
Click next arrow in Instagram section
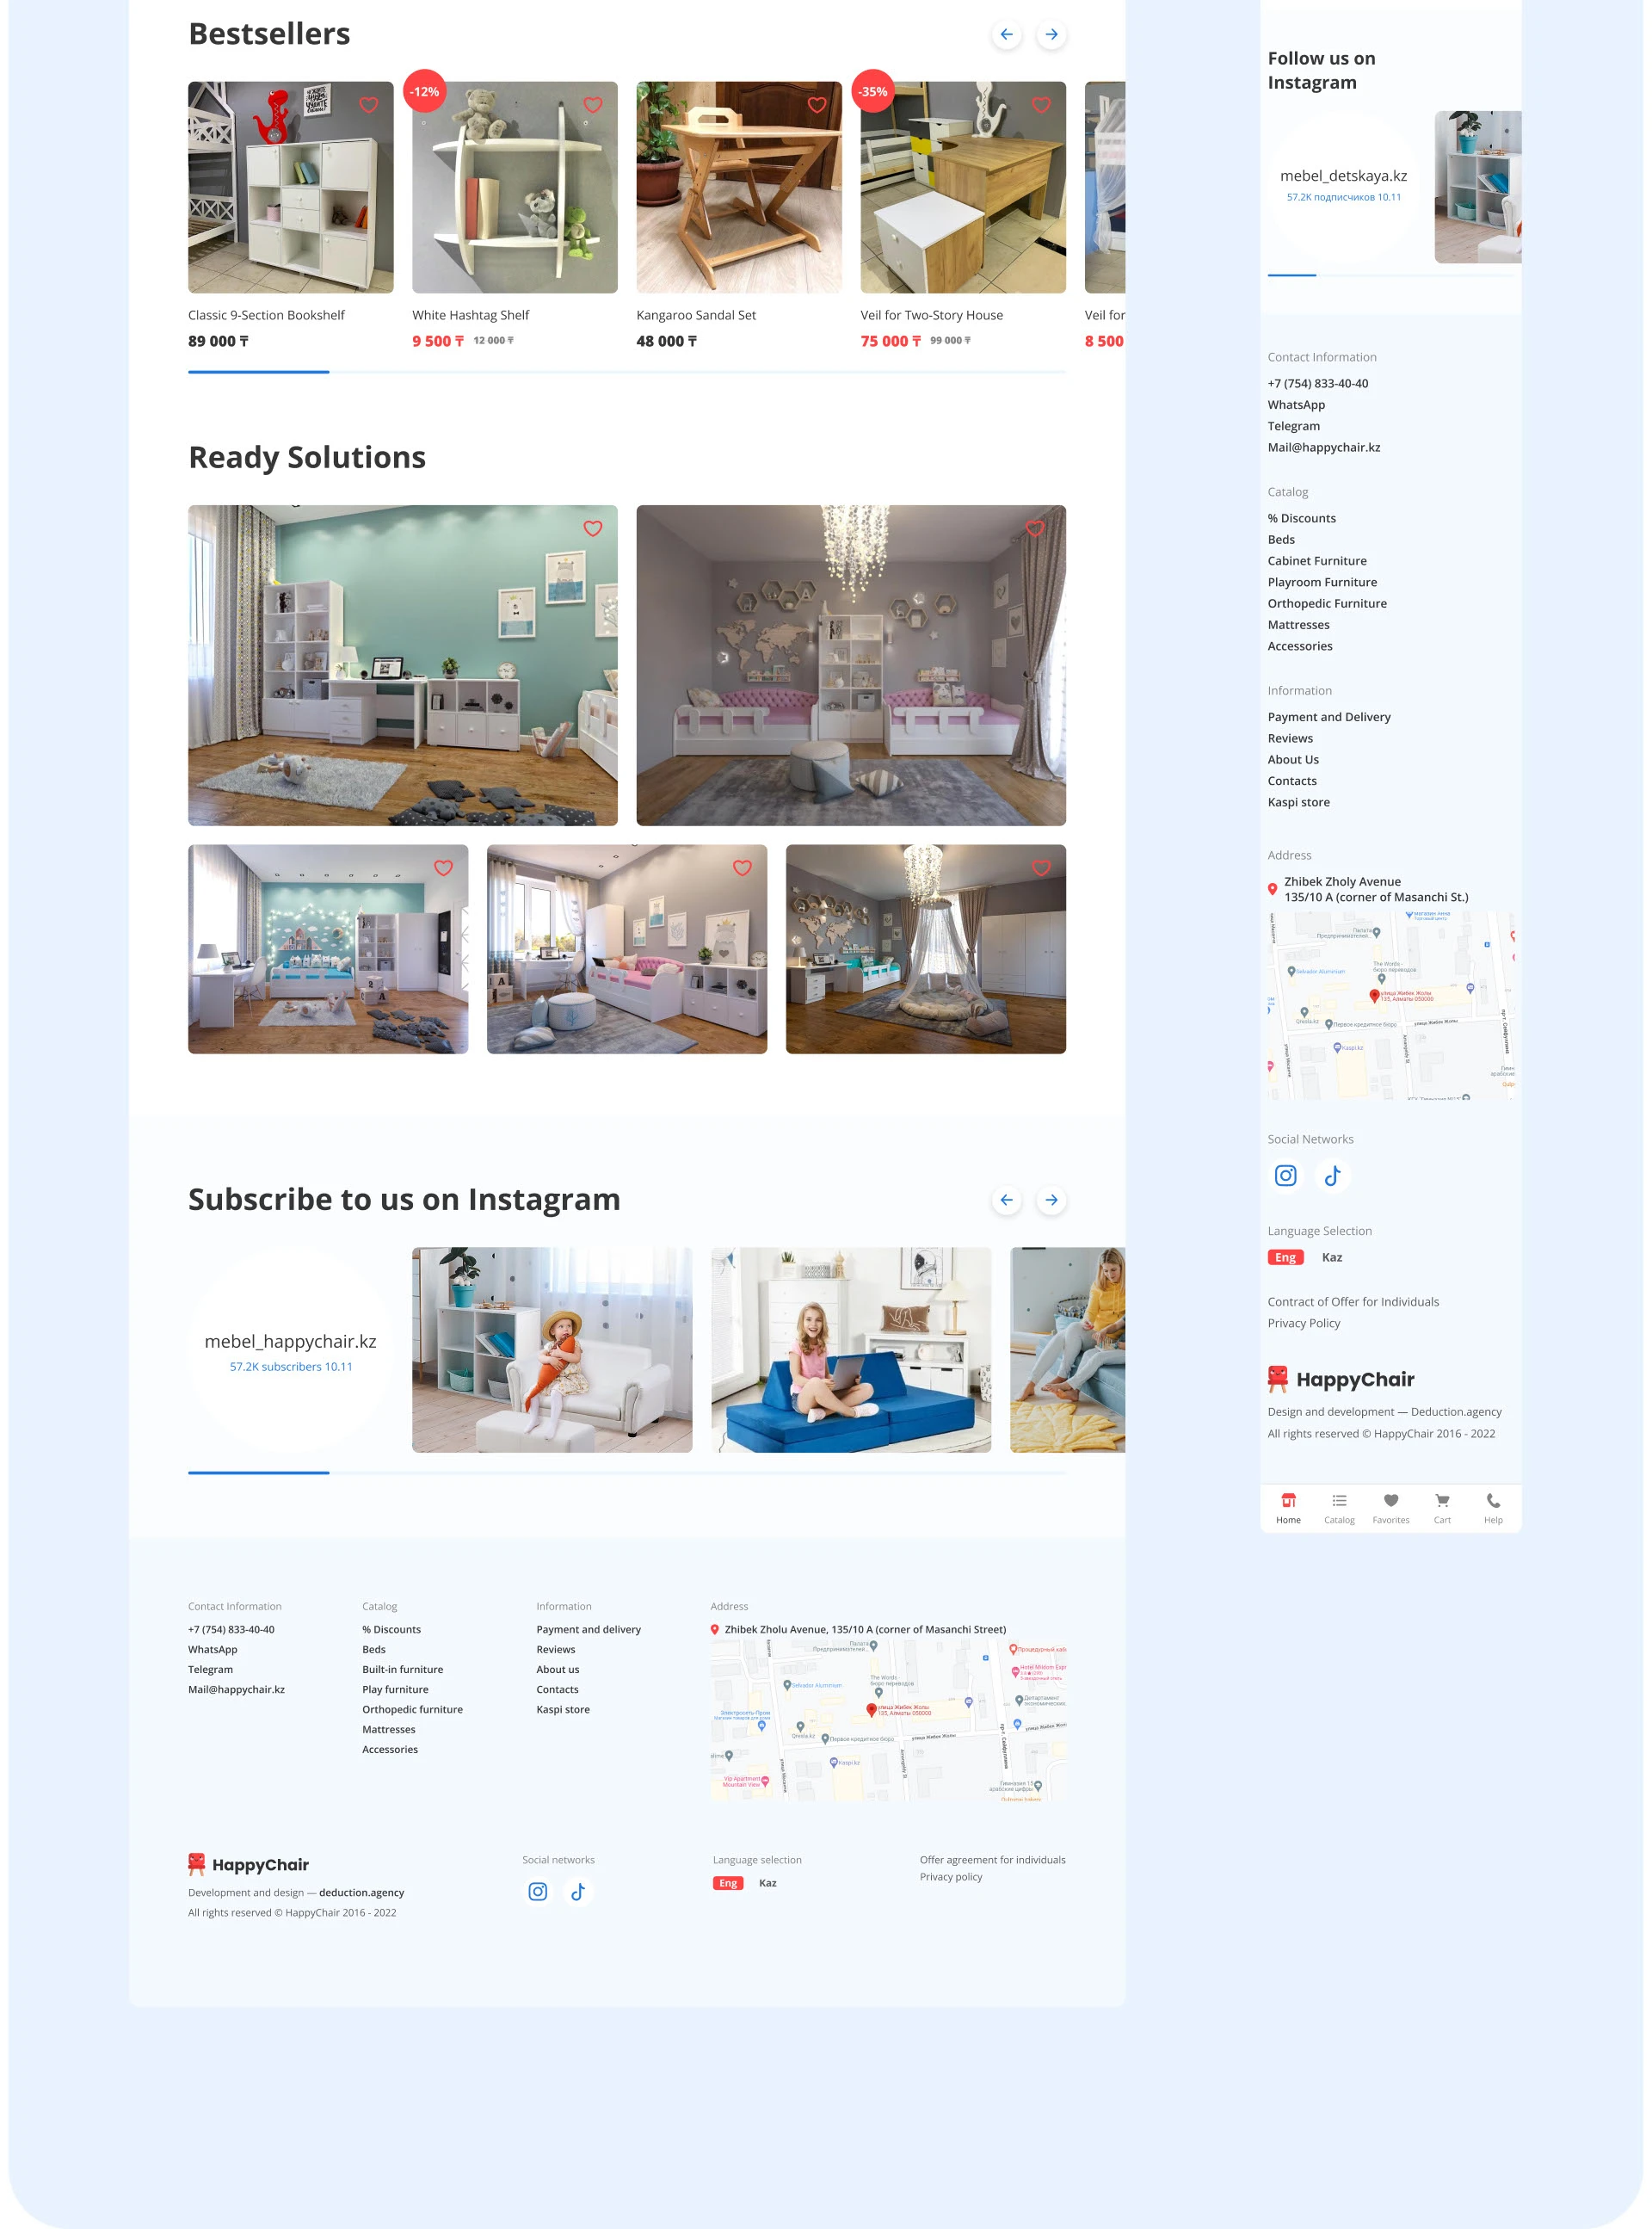click(1051, 1200)
